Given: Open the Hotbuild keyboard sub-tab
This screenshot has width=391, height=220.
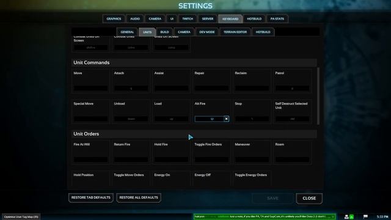Looking at the screenshot, I should coord(263,32).
